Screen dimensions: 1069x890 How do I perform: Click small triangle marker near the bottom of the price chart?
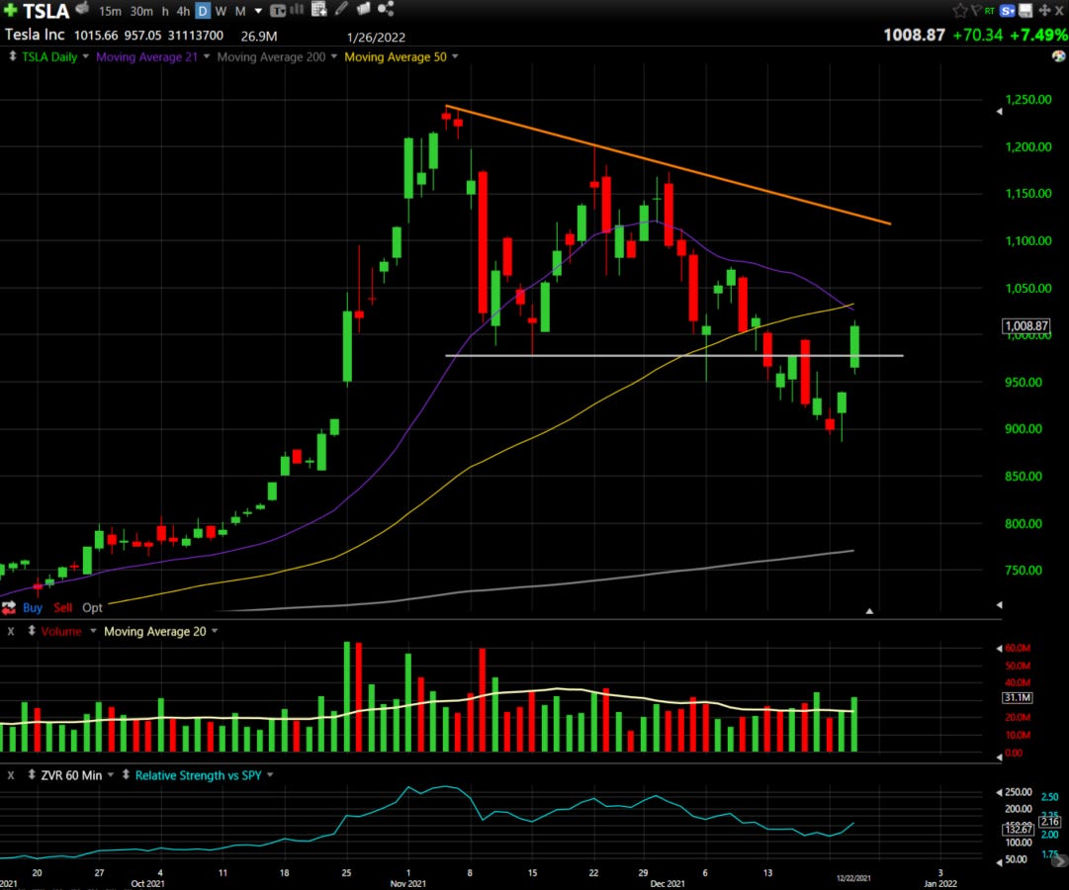pyautogui.click(x=869, y=611)
